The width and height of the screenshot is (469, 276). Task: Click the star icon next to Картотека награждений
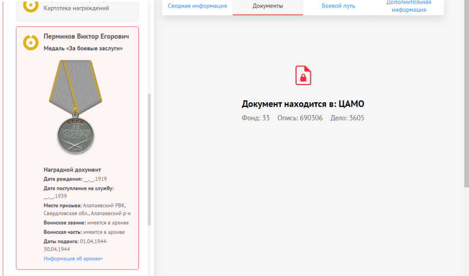coord(31,5)
